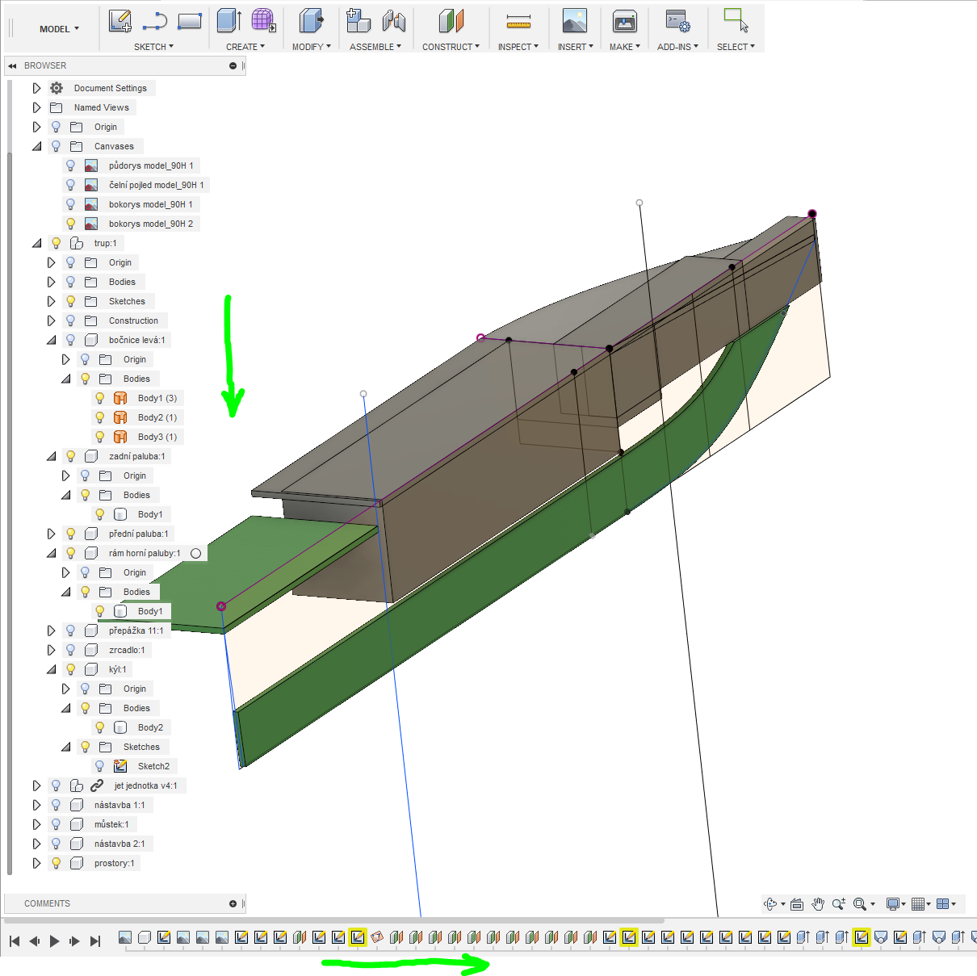Viewport: 977px width, 976px height.
Task: Jump to the timeline beginning
Action: 15,940
